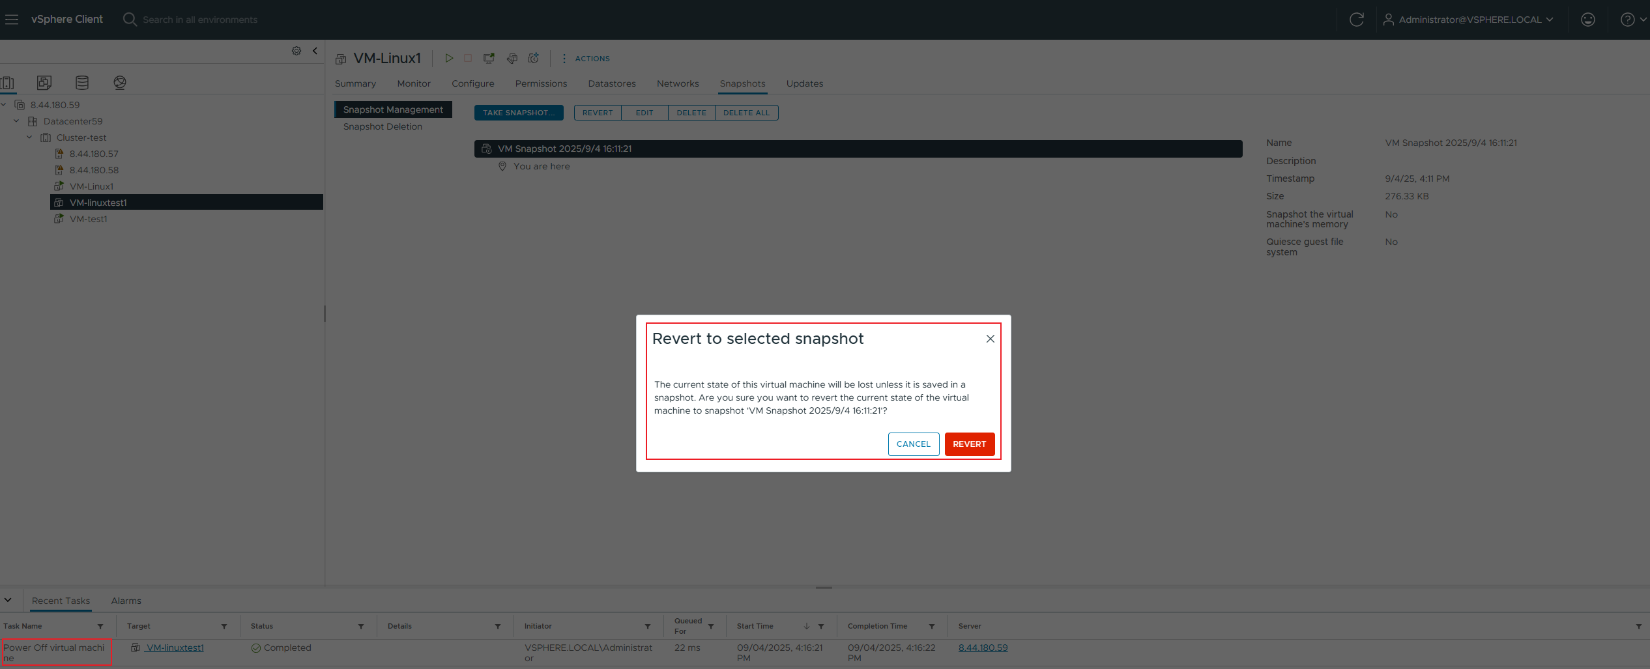This screenshot has width=1650, height=669.
Task: Open the 8.44.180.59 server link
Action: pyautogui.click(x=983, y=648)
